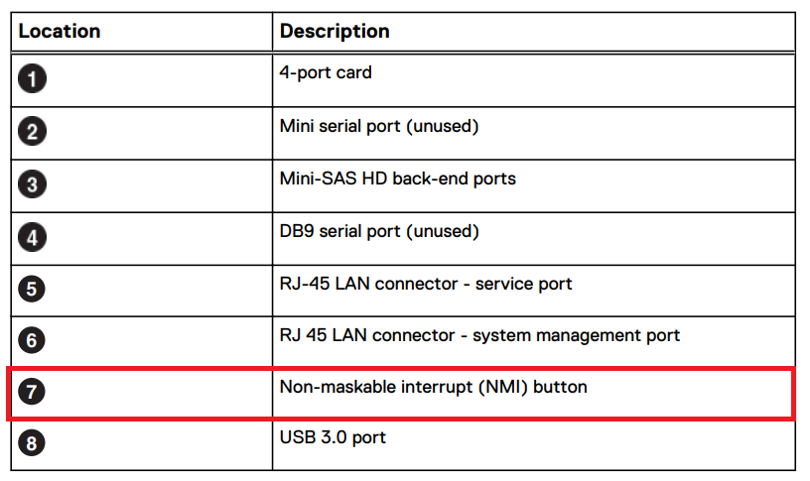This screenshot has width=810, height=481.
Task: Click the number 4 location icon
Action: click(33, 238)
